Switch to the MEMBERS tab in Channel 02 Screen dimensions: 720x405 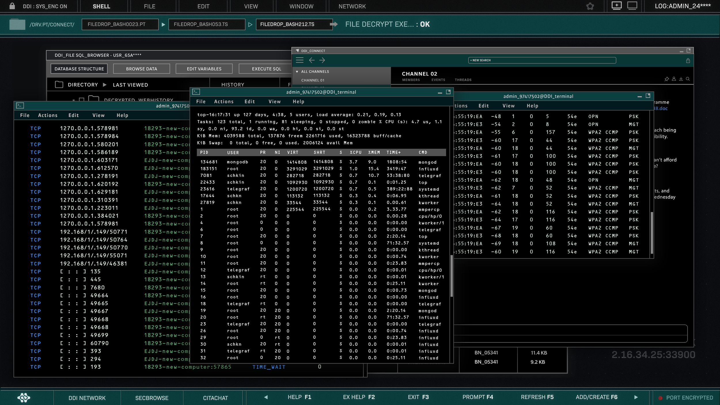tap(411, 80)
